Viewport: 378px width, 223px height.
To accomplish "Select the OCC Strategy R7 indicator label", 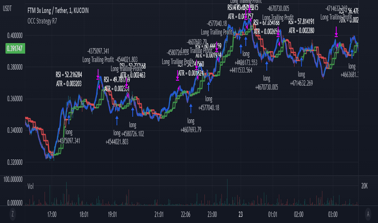I will point(42,21).
